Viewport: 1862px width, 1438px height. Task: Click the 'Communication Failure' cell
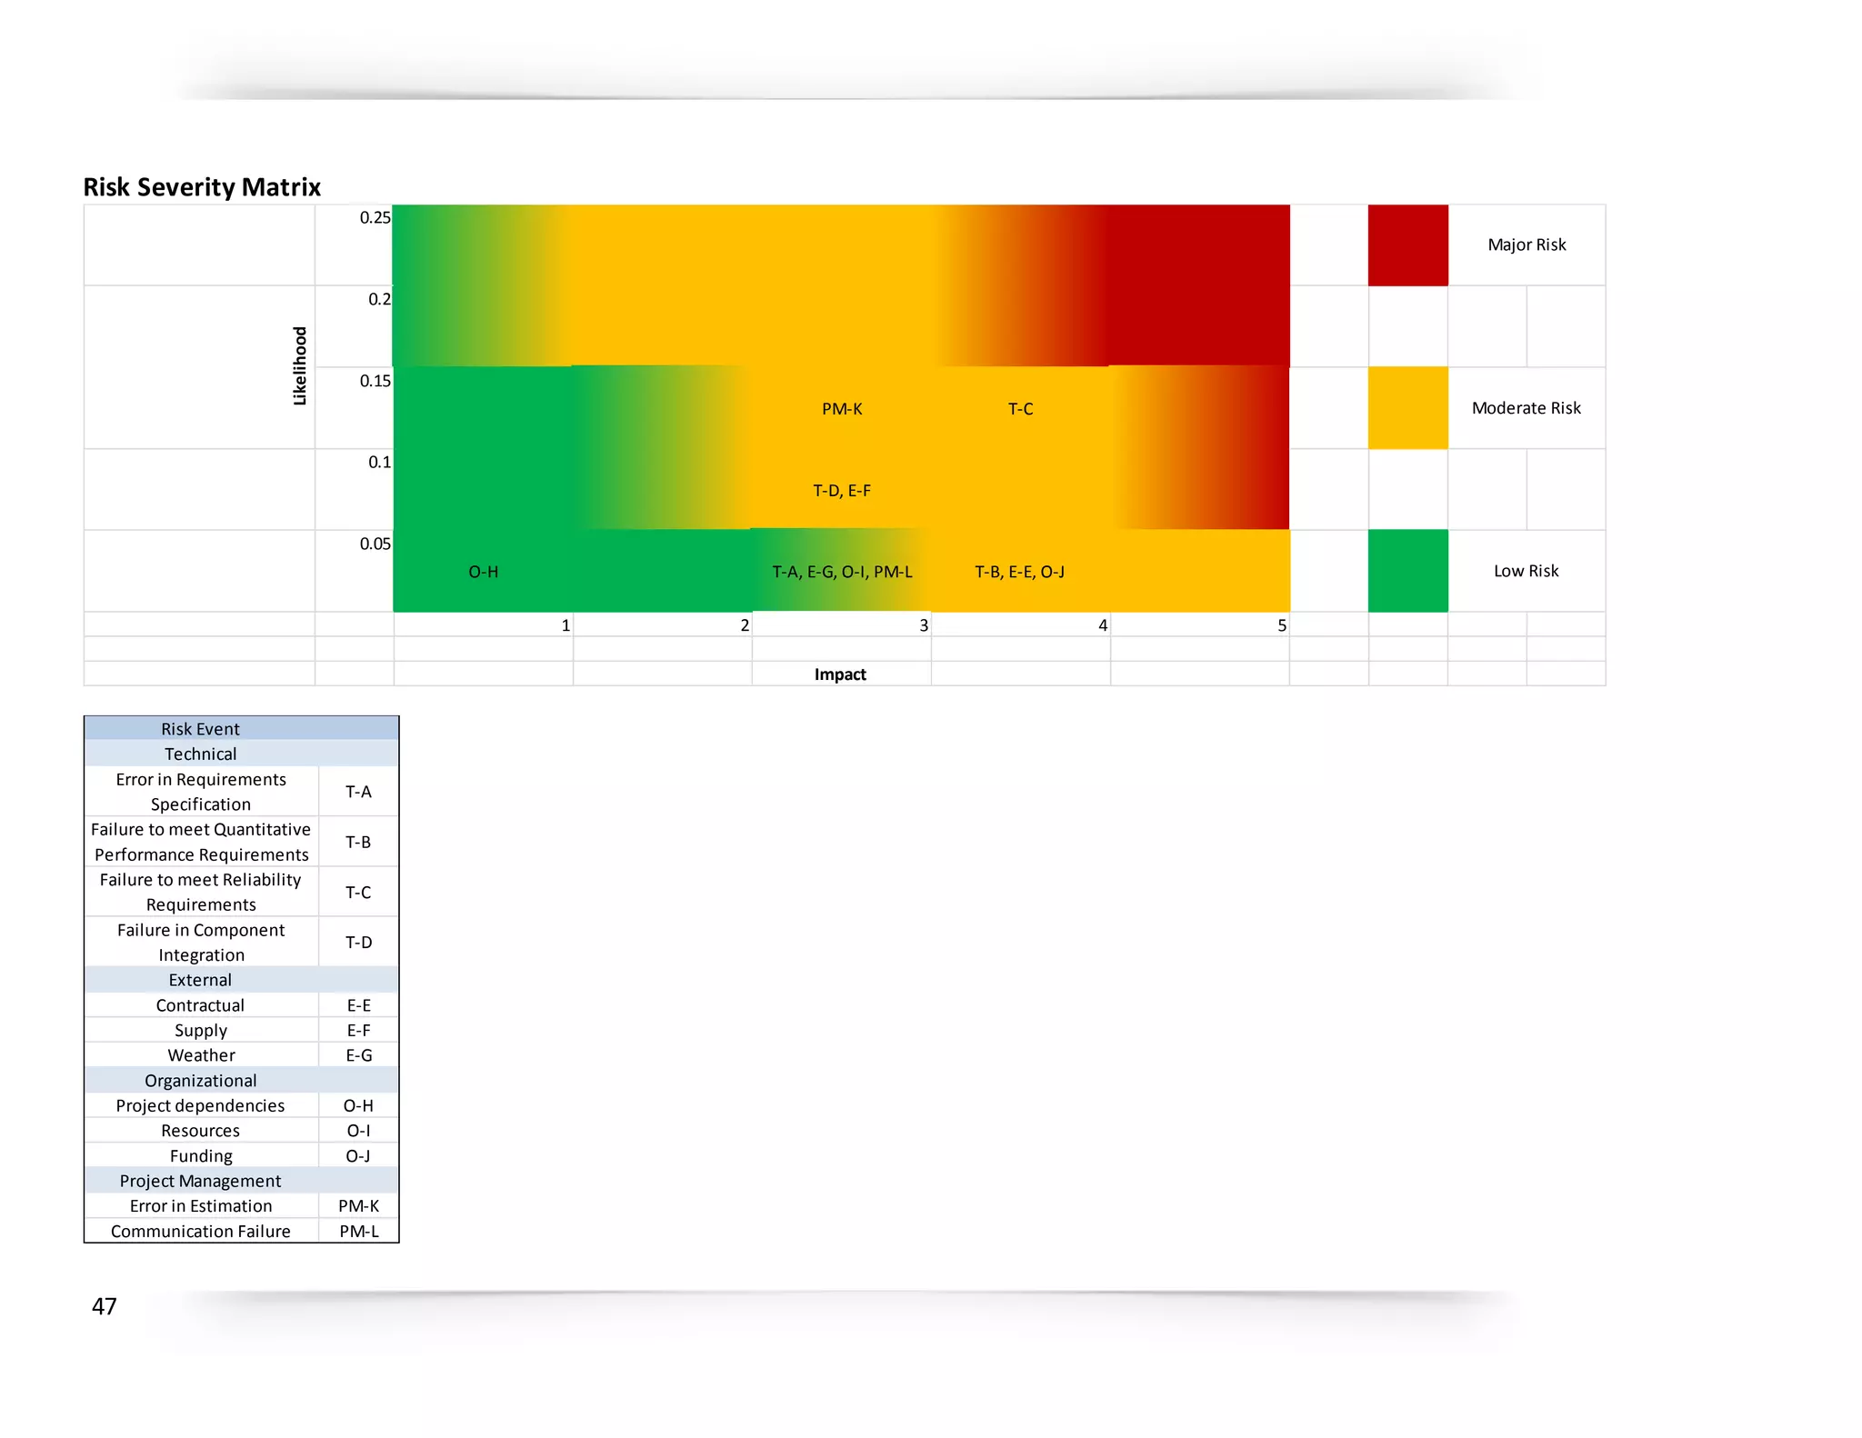tap(201, 1231)
